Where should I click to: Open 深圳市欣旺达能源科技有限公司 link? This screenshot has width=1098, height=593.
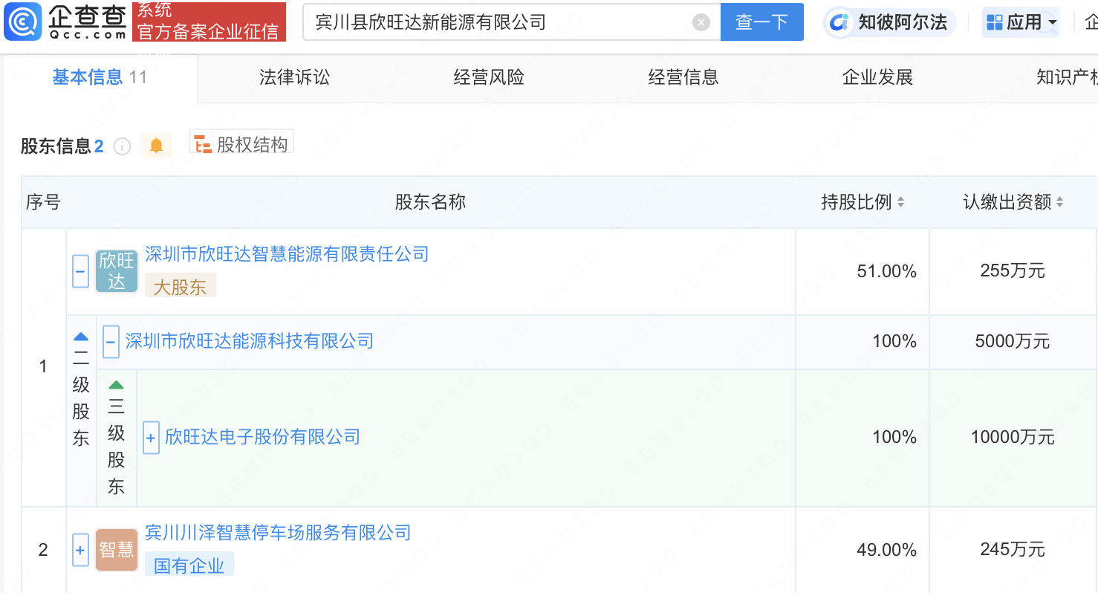tap(249, 341)
